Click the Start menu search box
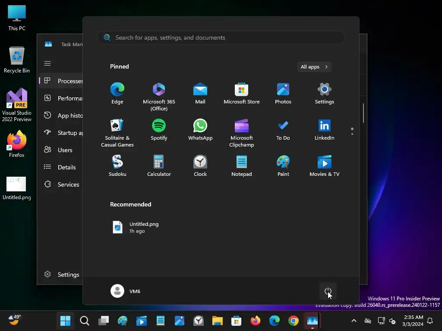This screenshot has width=442, height=331. [221, 37]
